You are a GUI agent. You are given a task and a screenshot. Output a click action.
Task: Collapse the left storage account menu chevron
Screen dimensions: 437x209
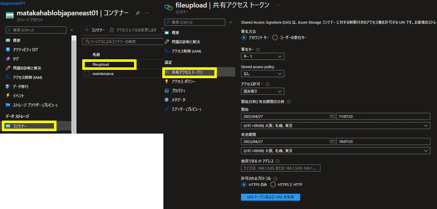72,30
